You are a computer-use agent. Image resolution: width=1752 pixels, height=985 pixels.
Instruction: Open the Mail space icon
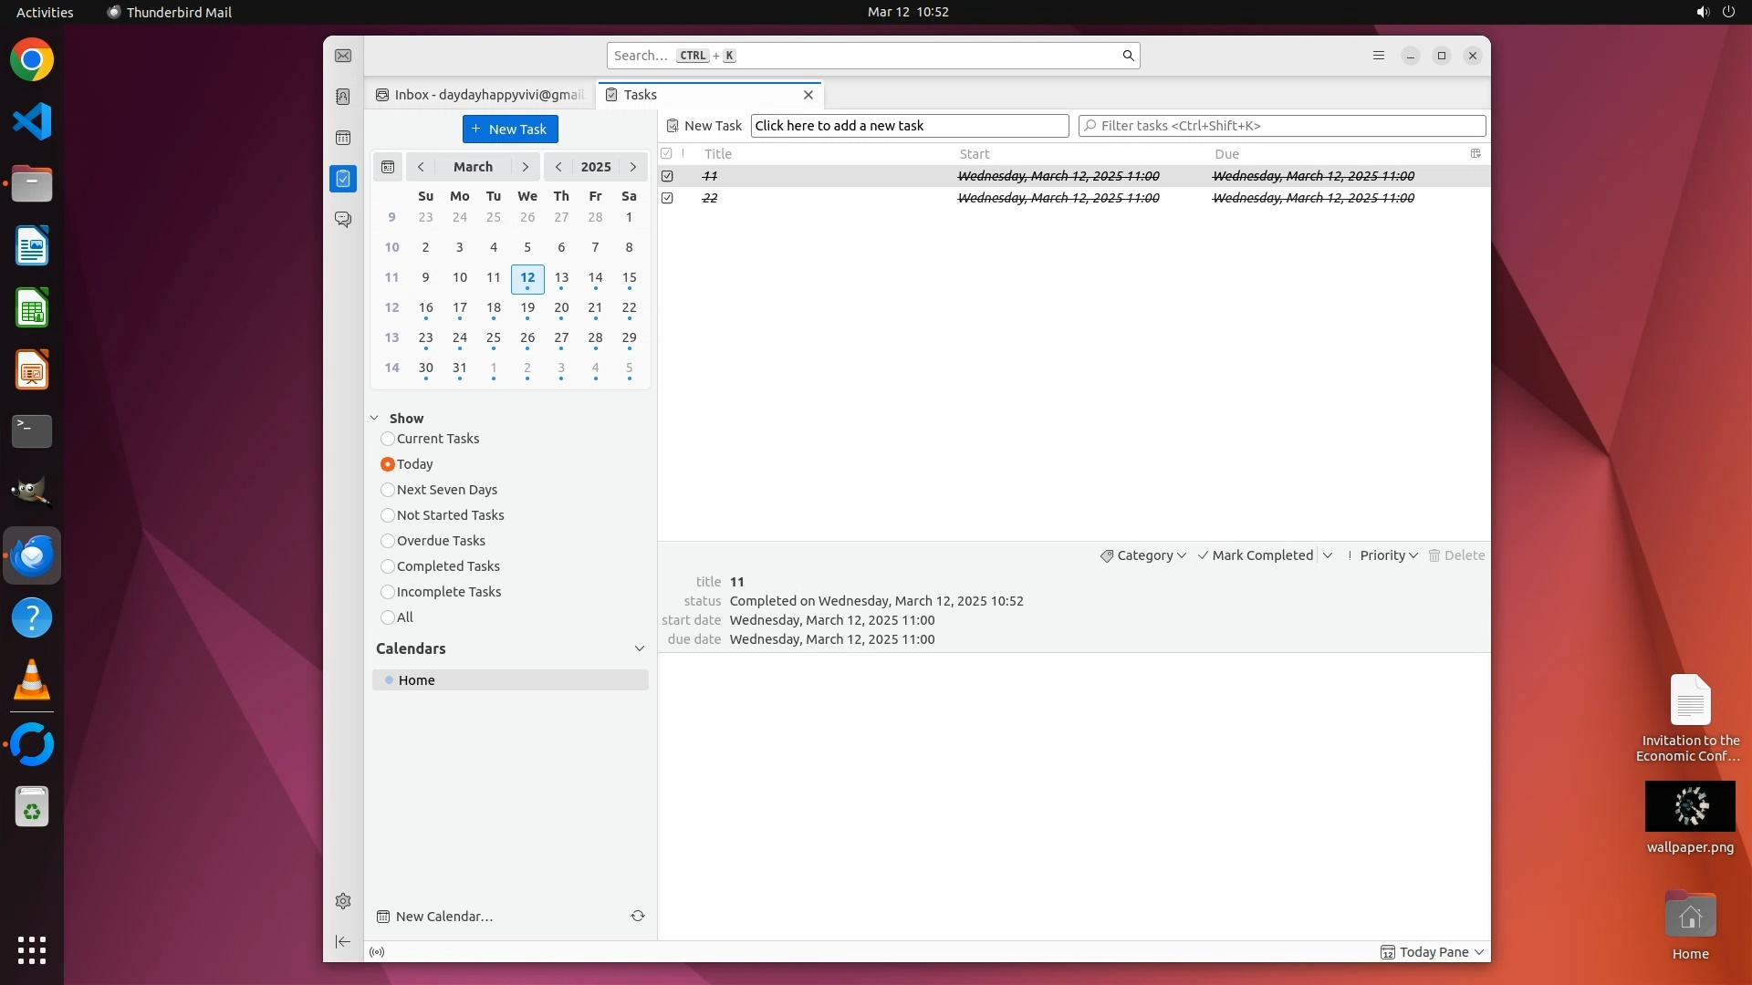pos(343,56)
